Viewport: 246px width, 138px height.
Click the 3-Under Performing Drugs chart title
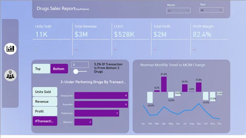point(93,82)
